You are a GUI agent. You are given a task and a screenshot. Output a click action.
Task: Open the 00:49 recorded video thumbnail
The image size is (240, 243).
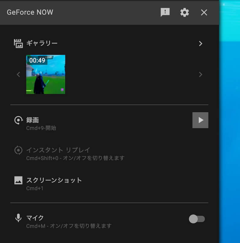click(46, 74)
